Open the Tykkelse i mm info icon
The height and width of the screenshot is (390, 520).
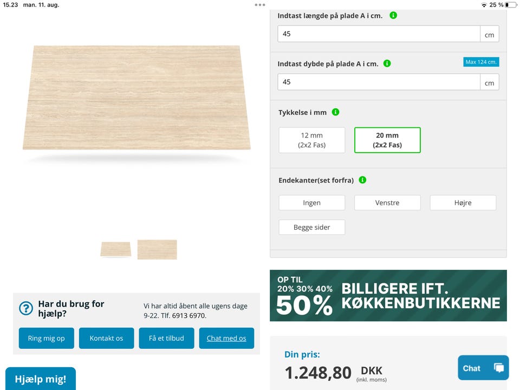tap(335, 112)
